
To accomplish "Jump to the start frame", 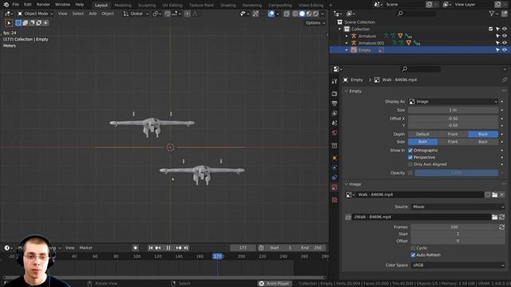I will [151, 248].
